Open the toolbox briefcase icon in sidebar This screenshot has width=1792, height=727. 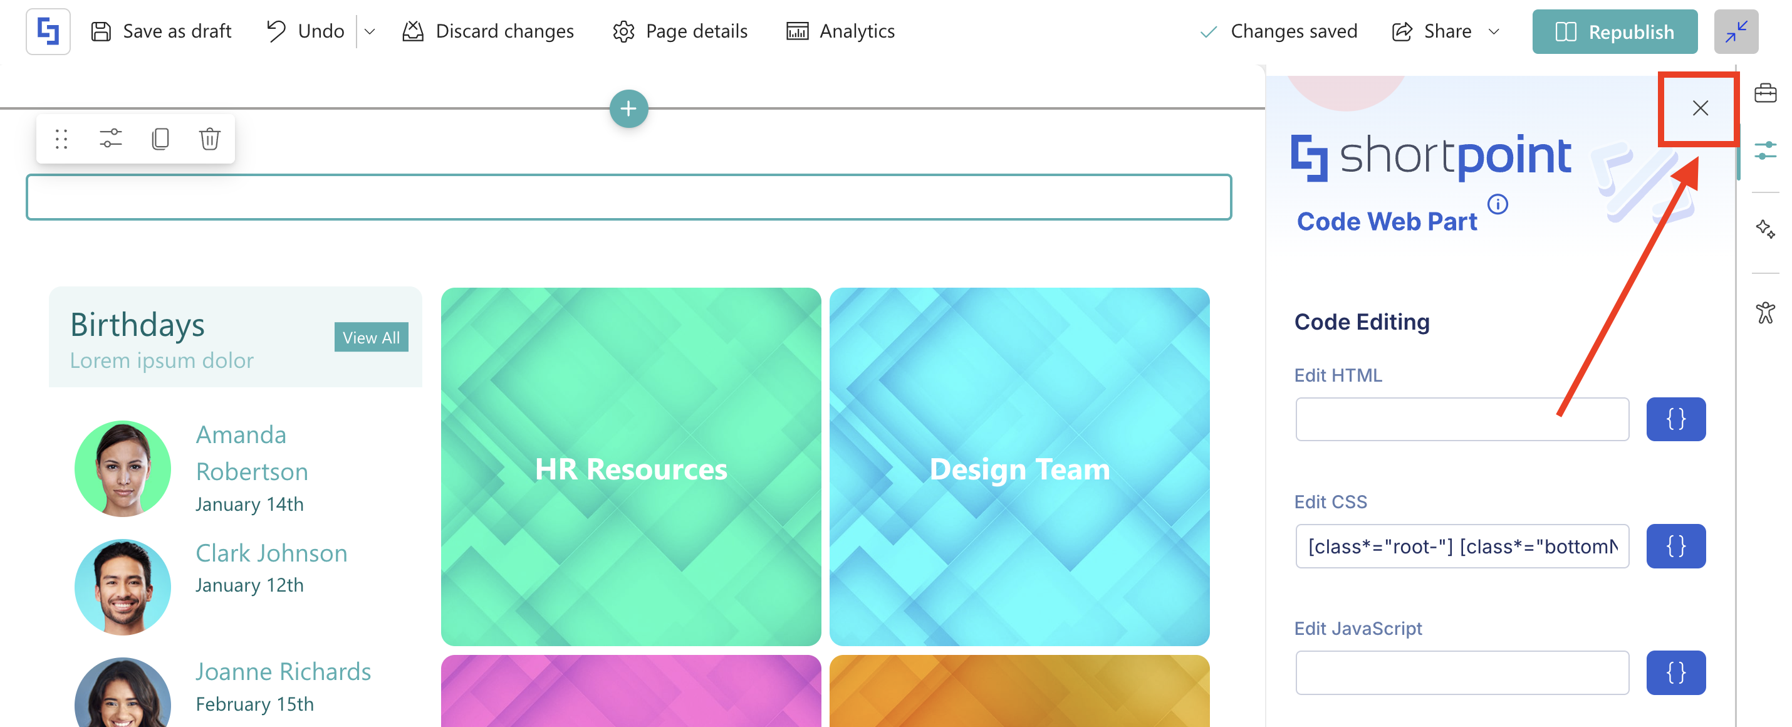[x=1765, y=93]
